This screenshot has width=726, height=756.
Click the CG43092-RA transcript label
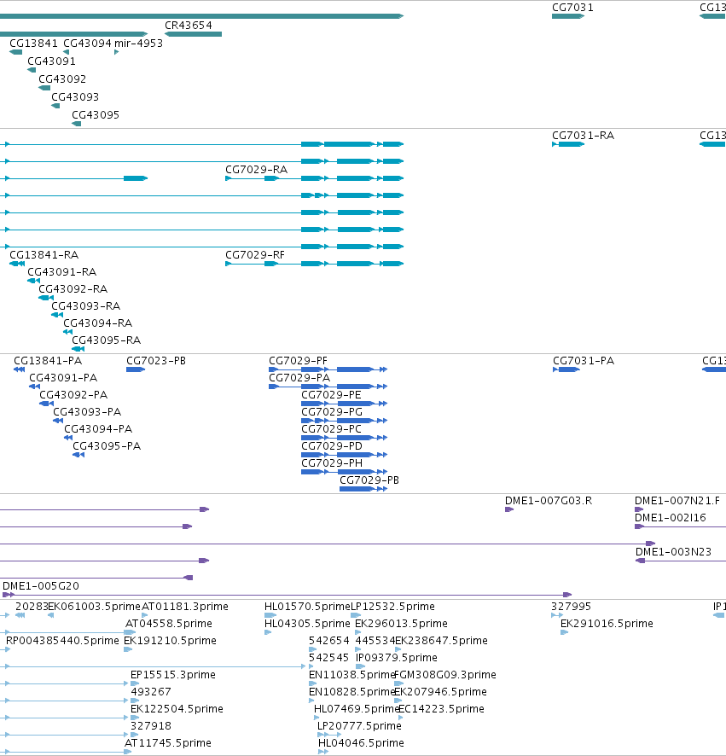[x=73, y=289]
